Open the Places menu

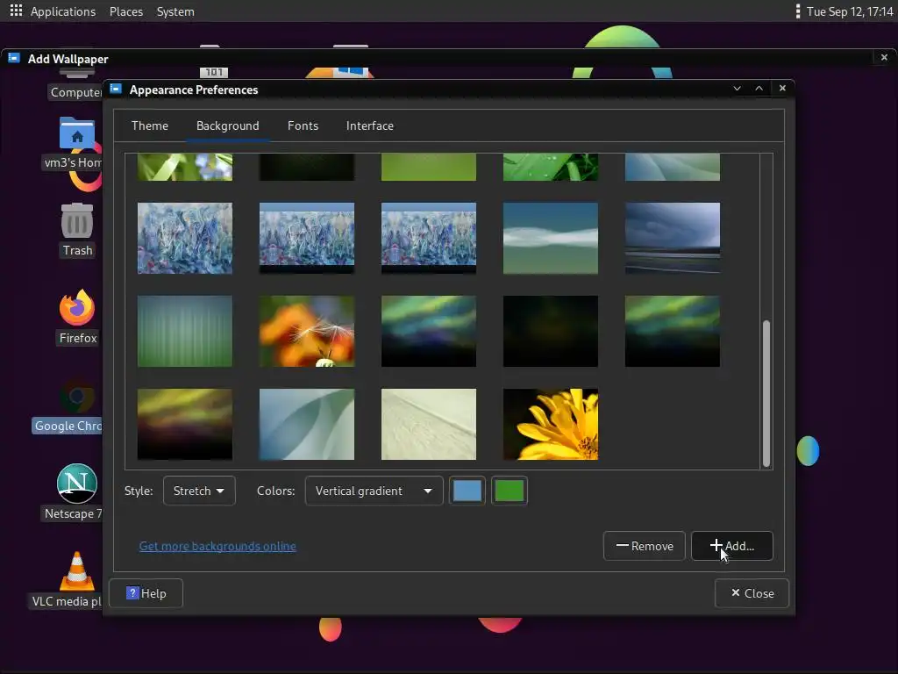pos(126,11)
